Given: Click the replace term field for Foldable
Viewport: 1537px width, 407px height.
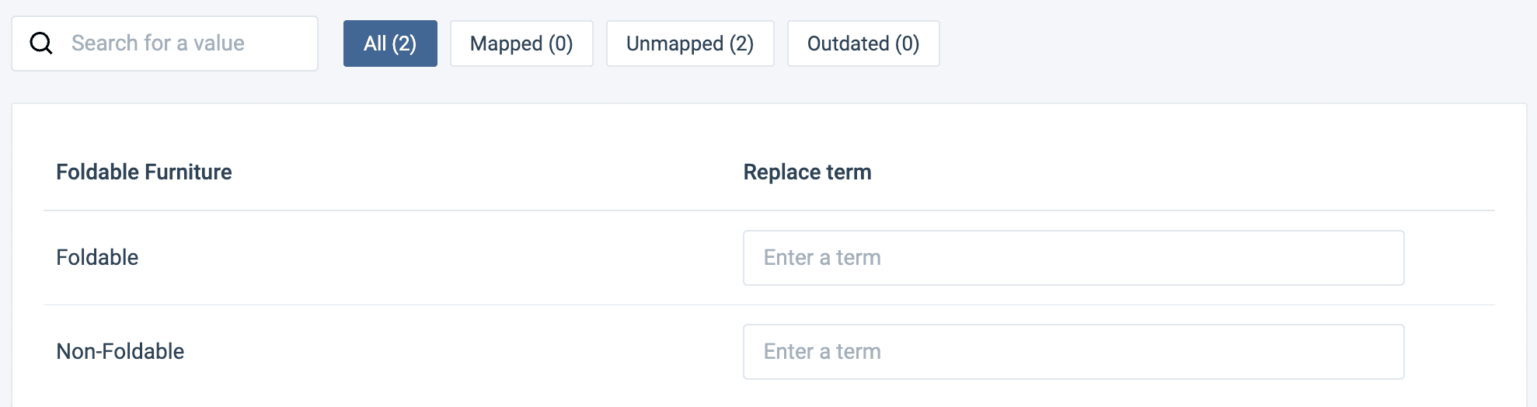Looking at the screenshot, I should point(1073,258).
